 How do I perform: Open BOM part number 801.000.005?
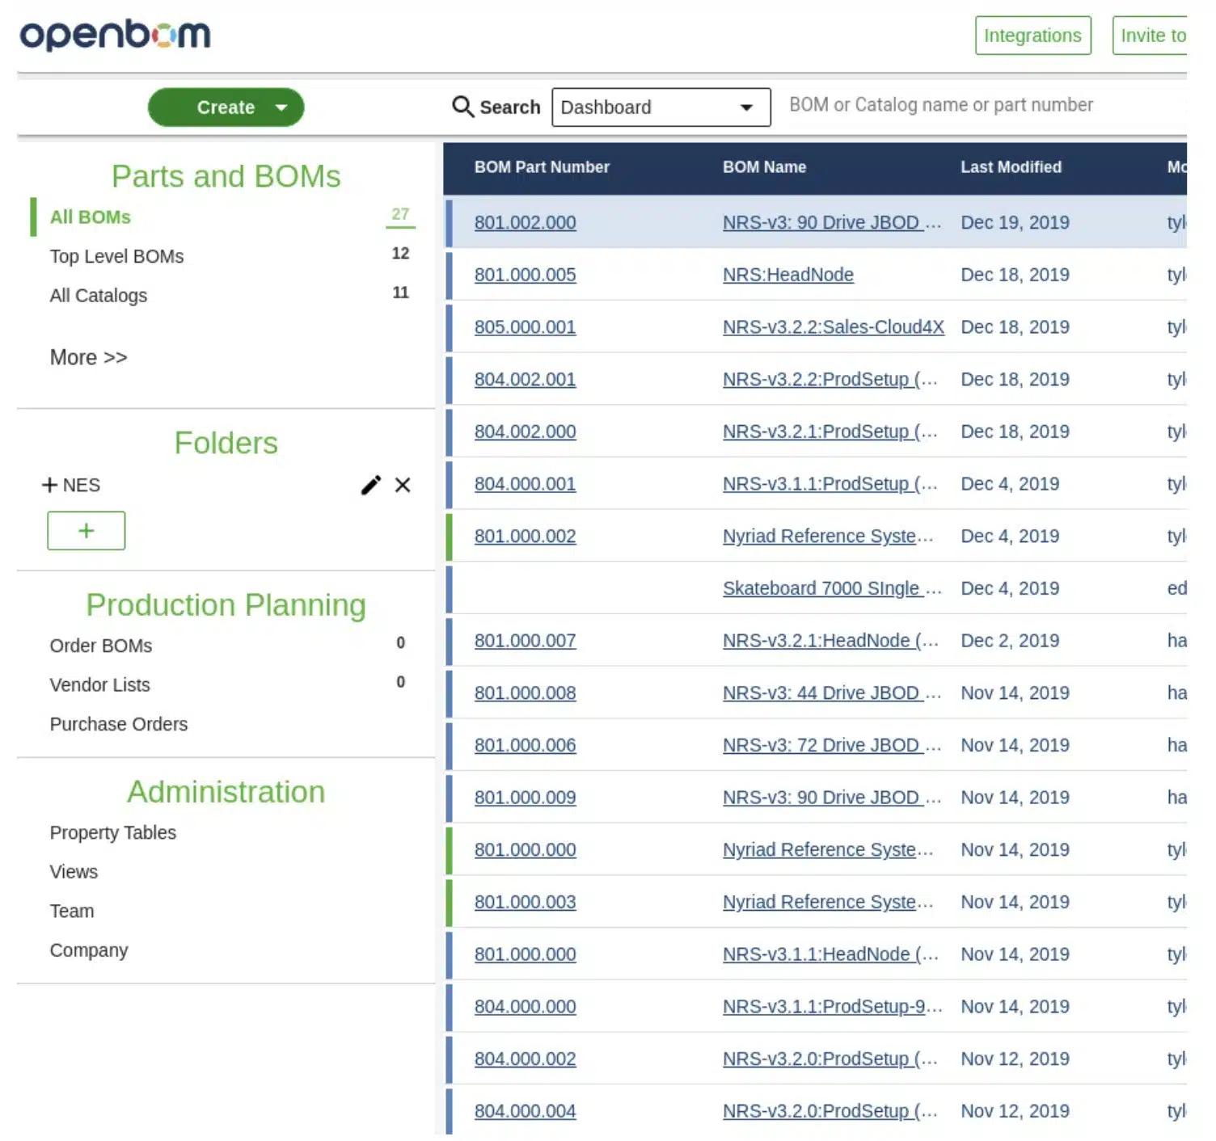[525, 275]
